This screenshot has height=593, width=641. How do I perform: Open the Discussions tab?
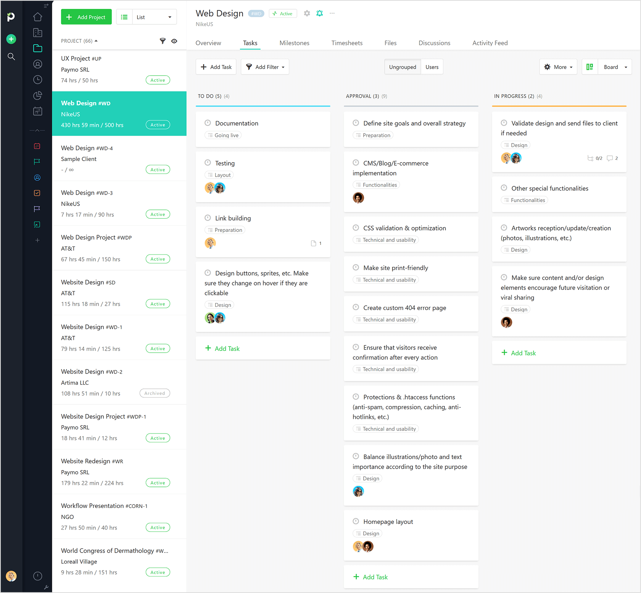pyautogui.click(x=434, y=43)
